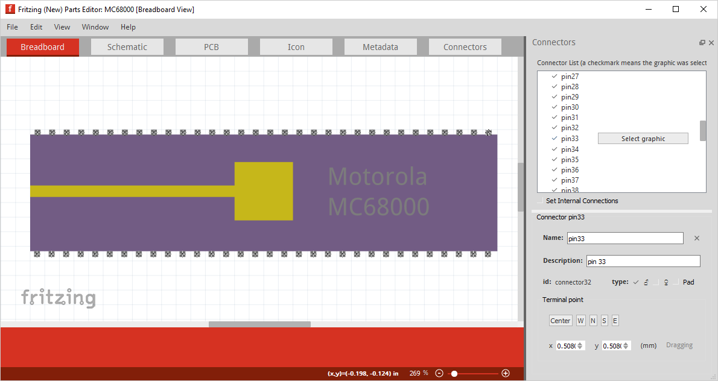This screenshot has width=718, height=381.
Task: Select the female pin connector type icon
Action: pyautogui.click(x=666, y=282)
